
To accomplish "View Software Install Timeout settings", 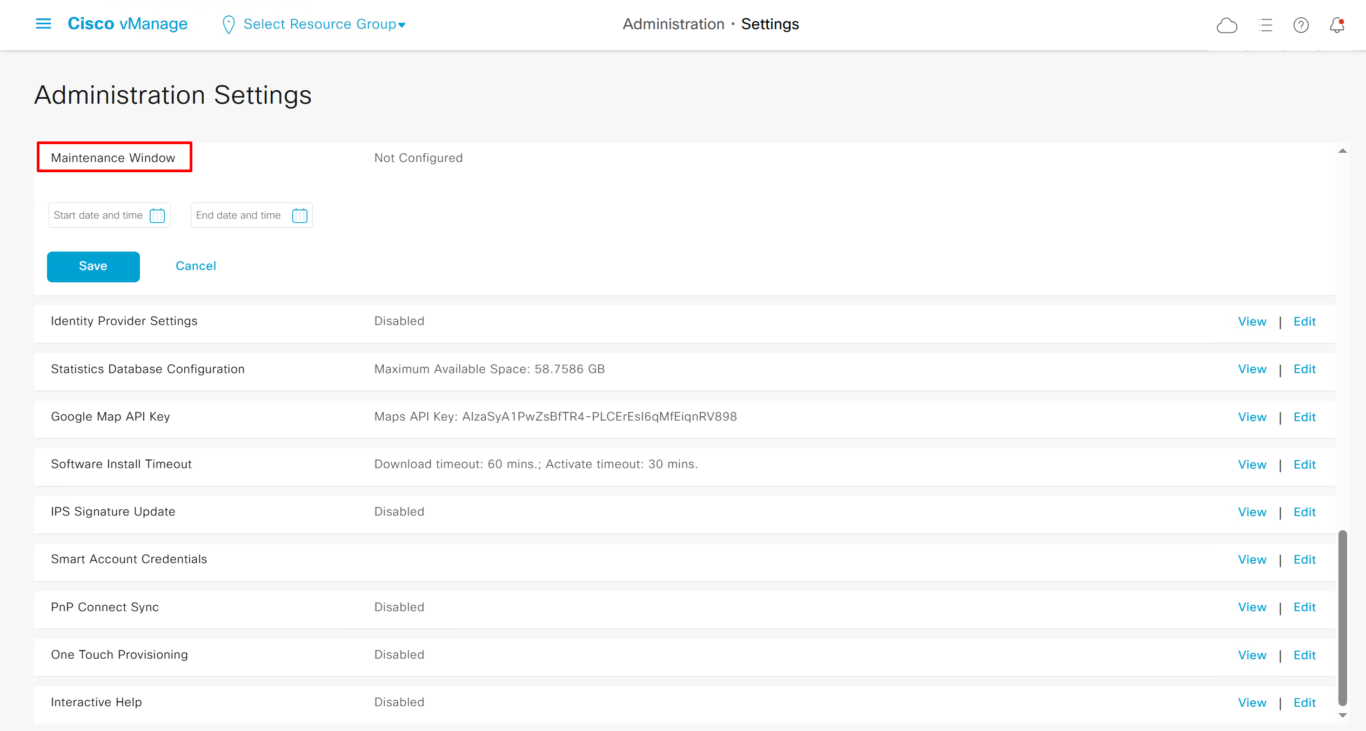I will click(x=1251, y=465).
